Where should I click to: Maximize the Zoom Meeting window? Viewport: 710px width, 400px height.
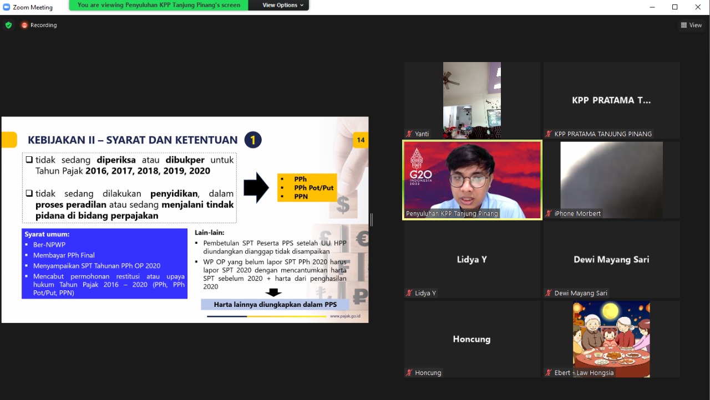674,7
